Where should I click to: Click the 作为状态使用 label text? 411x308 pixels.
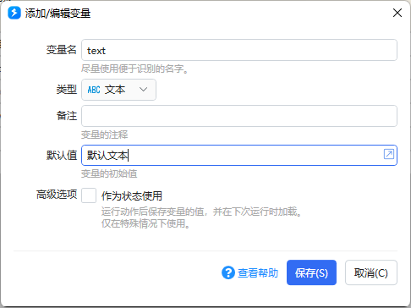(132, 195)
